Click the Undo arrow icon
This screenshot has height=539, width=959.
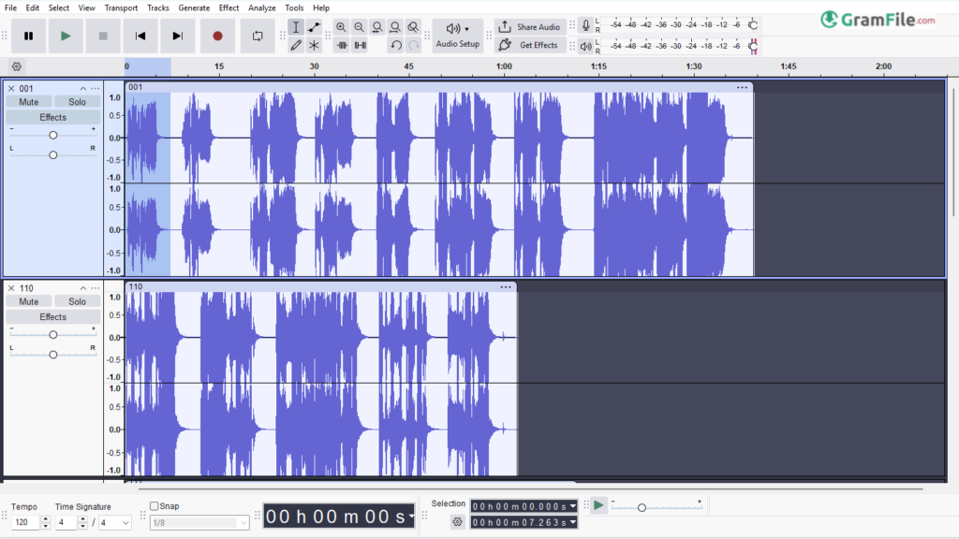[396, 45]
